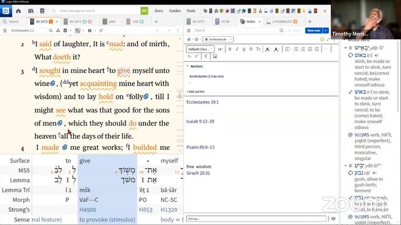Open the Sirach 20:31 link

click(198, 173)
